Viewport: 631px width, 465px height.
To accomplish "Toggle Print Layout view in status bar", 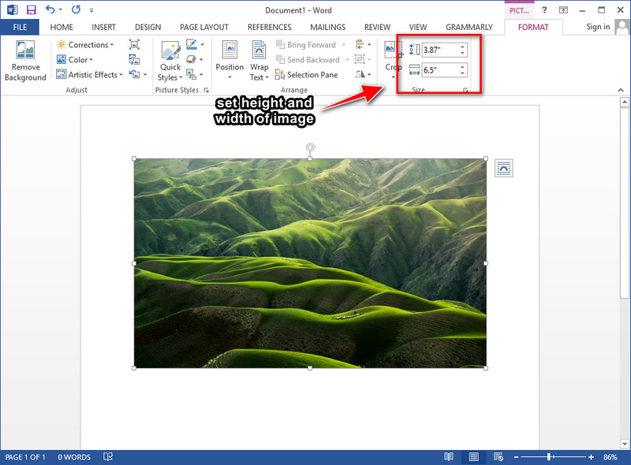I will [474, 456].
